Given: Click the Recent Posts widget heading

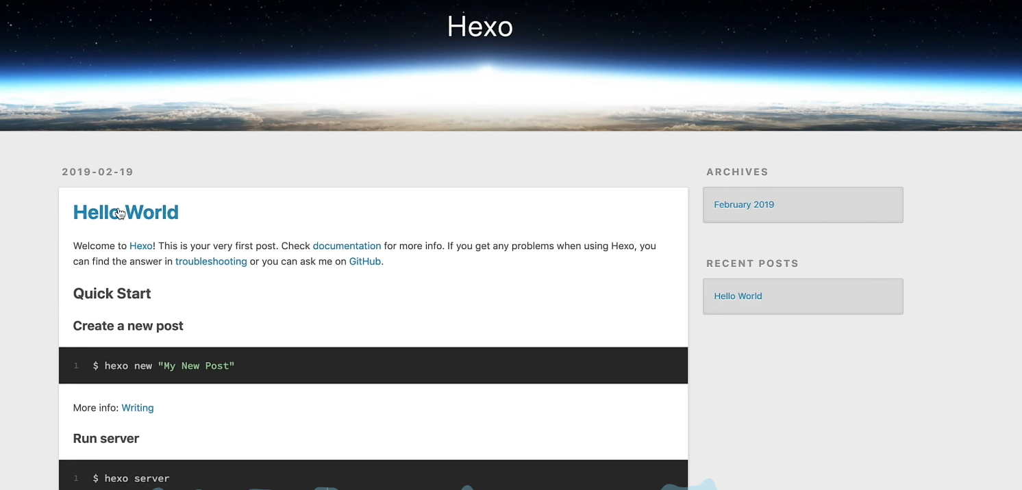Looking at the screenshot, I should [752, 263].
